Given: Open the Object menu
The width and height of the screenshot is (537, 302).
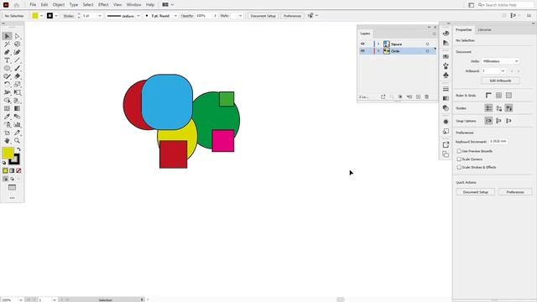Looking at the screenshot, I should pyautogui.click(x=59, y=5).
